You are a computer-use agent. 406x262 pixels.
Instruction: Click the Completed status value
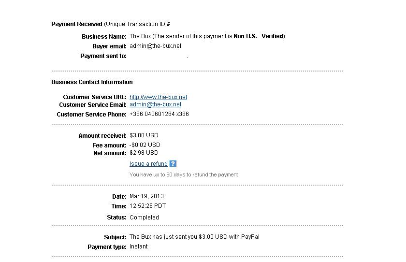pos(144,218)
